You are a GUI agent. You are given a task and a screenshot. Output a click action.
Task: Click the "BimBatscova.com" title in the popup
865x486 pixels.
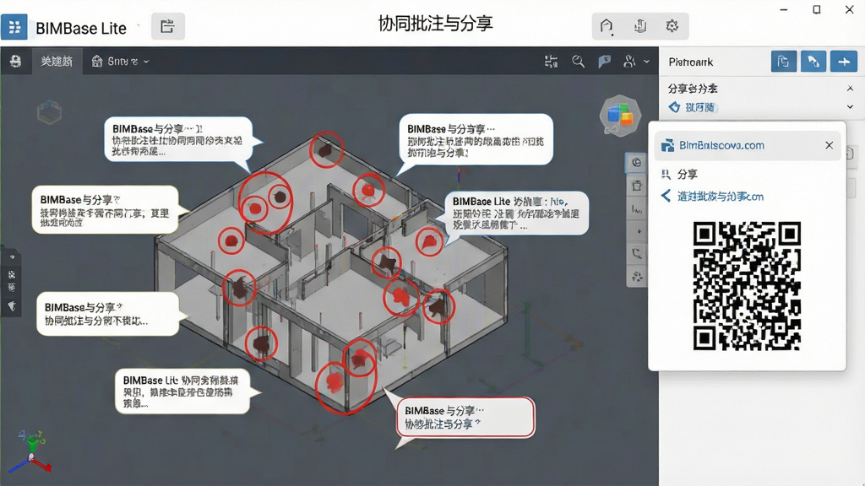721,145
